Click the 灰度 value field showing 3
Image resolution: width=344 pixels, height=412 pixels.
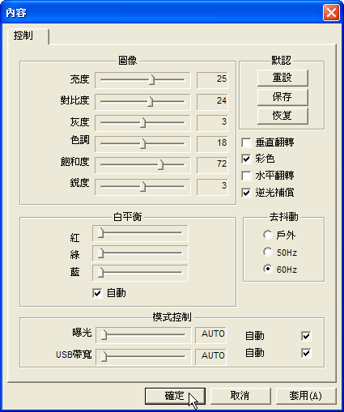(212, 123)
